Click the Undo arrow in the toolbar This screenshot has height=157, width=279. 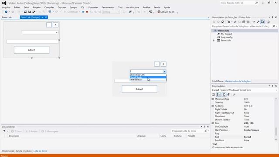[x=50, y=12]
